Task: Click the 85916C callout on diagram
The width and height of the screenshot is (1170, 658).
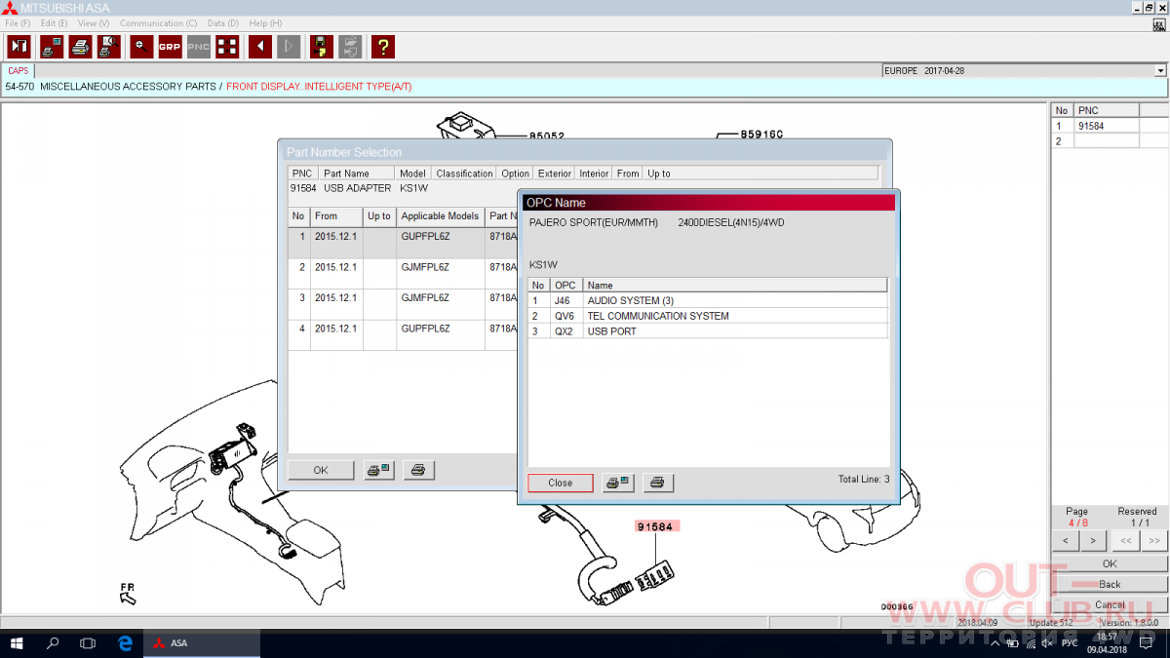Action: (x=761, y=135)
